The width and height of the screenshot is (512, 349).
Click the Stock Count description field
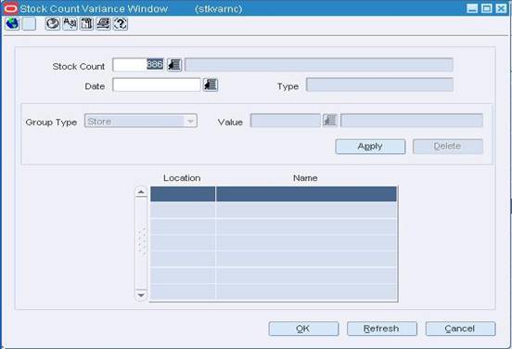(x=319, y=65)
